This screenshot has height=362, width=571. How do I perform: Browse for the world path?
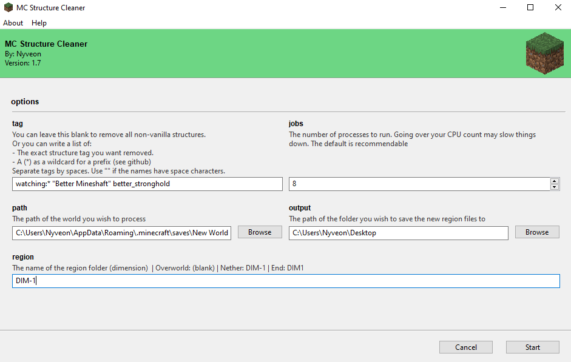click(260, 232)
